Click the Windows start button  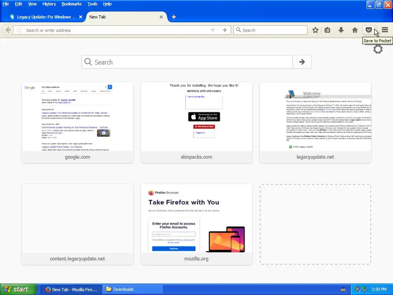point(18,289)
